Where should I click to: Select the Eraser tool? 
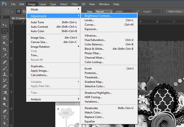(5, 86)
